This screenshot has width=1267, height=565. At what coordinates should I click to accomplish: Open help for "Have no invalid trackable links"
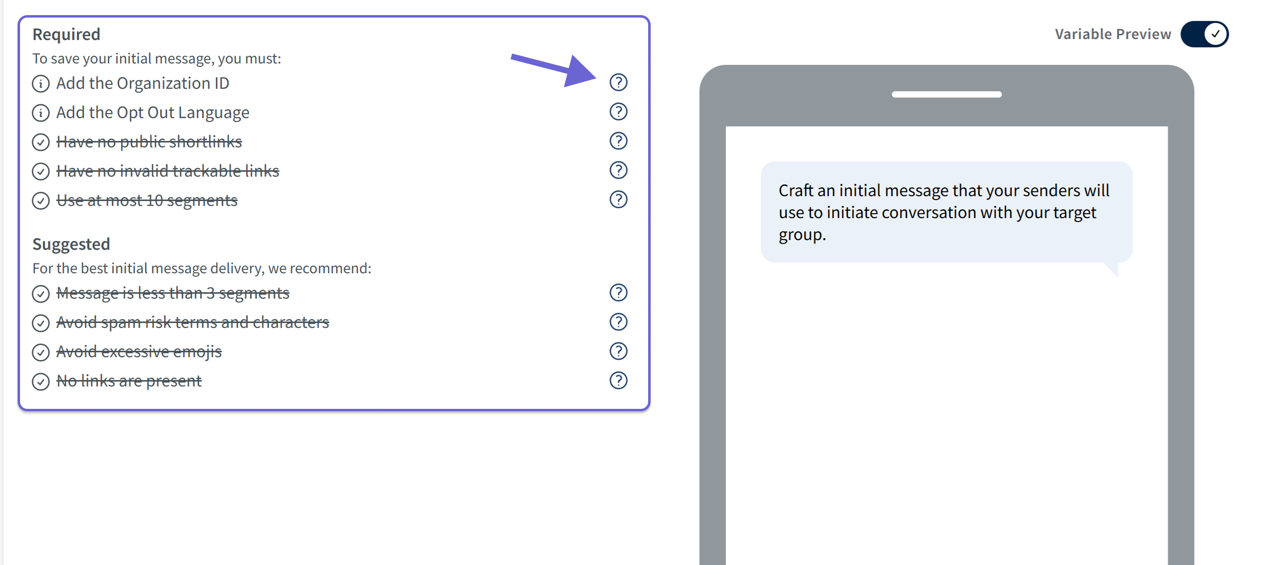point(619,170)
